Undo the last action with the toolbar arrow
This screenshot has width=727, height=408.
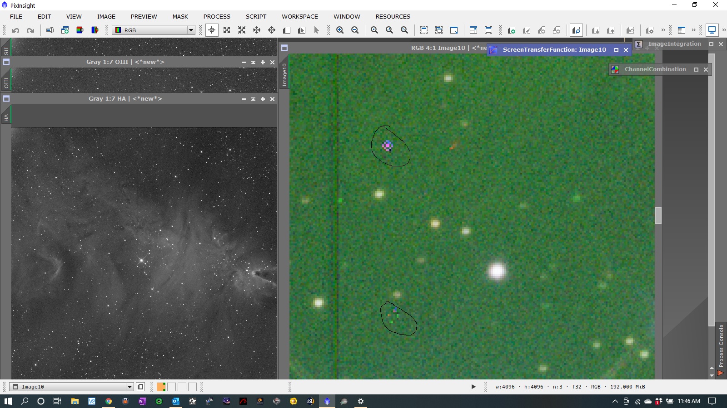[x=15, y=30]
